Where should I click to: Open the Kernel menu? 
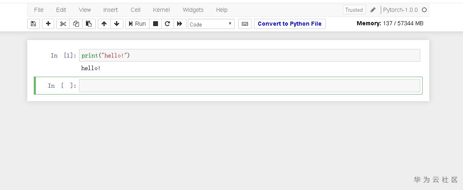click(x=161, y=10)
